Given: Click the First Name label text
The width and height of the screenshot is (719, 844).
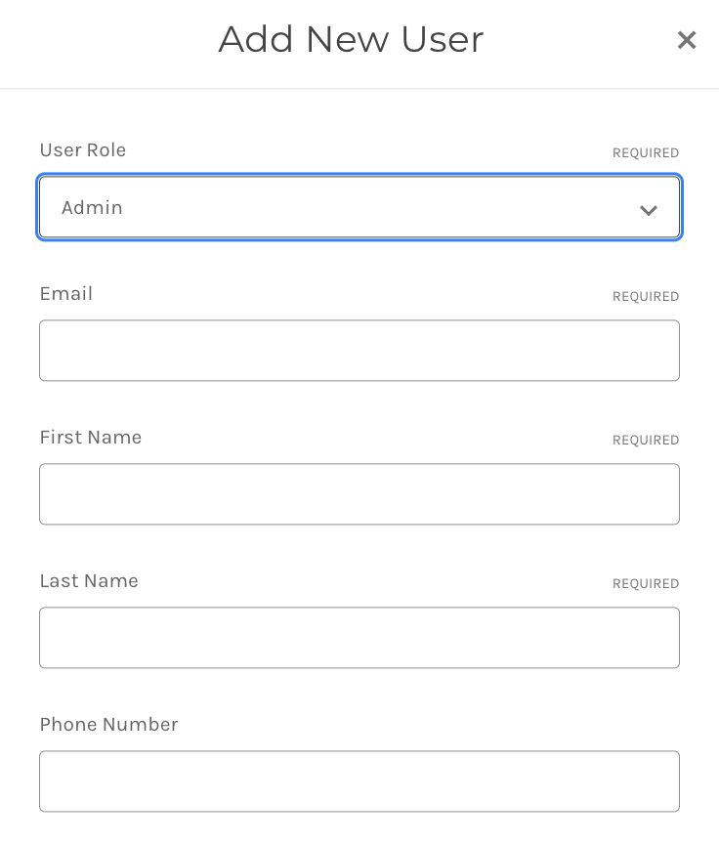Looking at the screenshot, I should click(91, 437).
